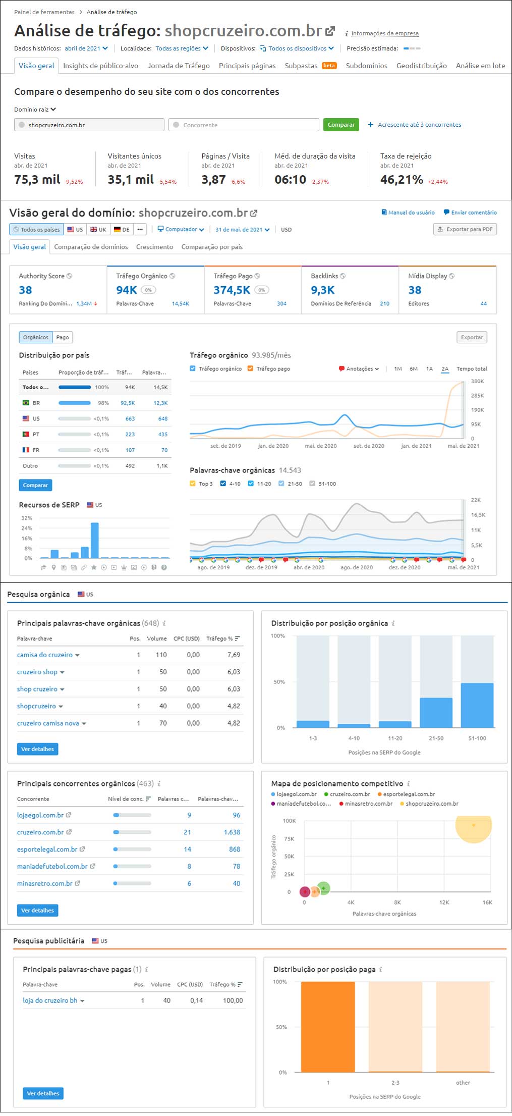Select the question mark SERP feature icon
This screenshot has width=512, height=1116.
[x=164, y=568]
